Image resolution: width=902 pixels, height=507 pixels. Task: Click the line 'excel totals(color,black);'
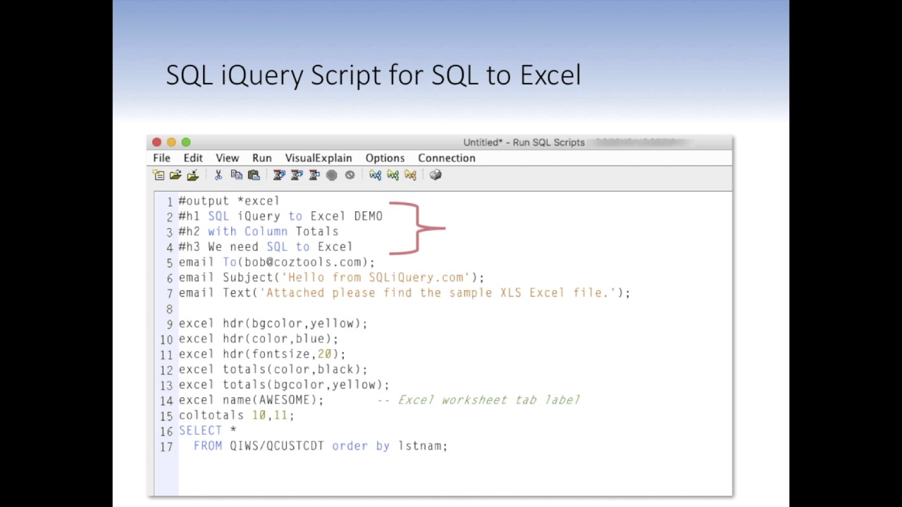point(273,370)
